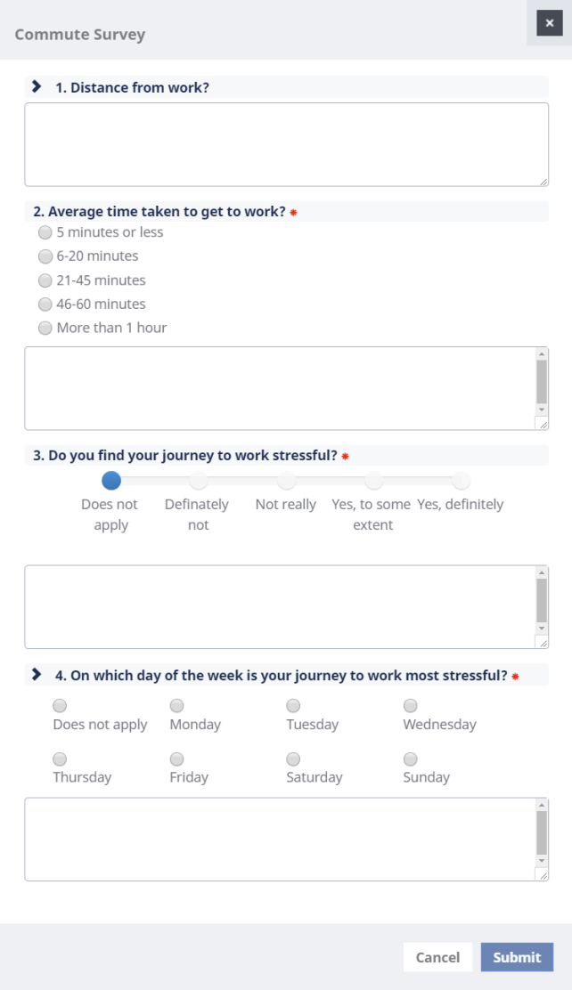The image size is (572, 990).
Task: Choose 6-20 minutes radio button
Action: coord(45,256)
